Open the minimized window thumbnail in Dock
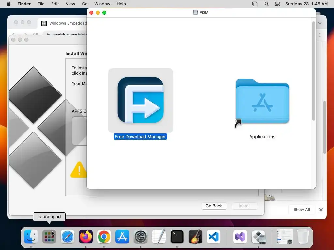The width and height of the screenshot is (334, 250). pyautogui.click(x=284, y=237)
